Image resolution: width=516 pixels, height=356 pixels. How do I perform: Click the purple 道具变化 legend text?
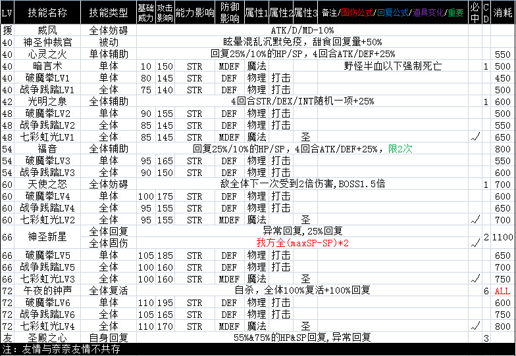click(428, 12)
